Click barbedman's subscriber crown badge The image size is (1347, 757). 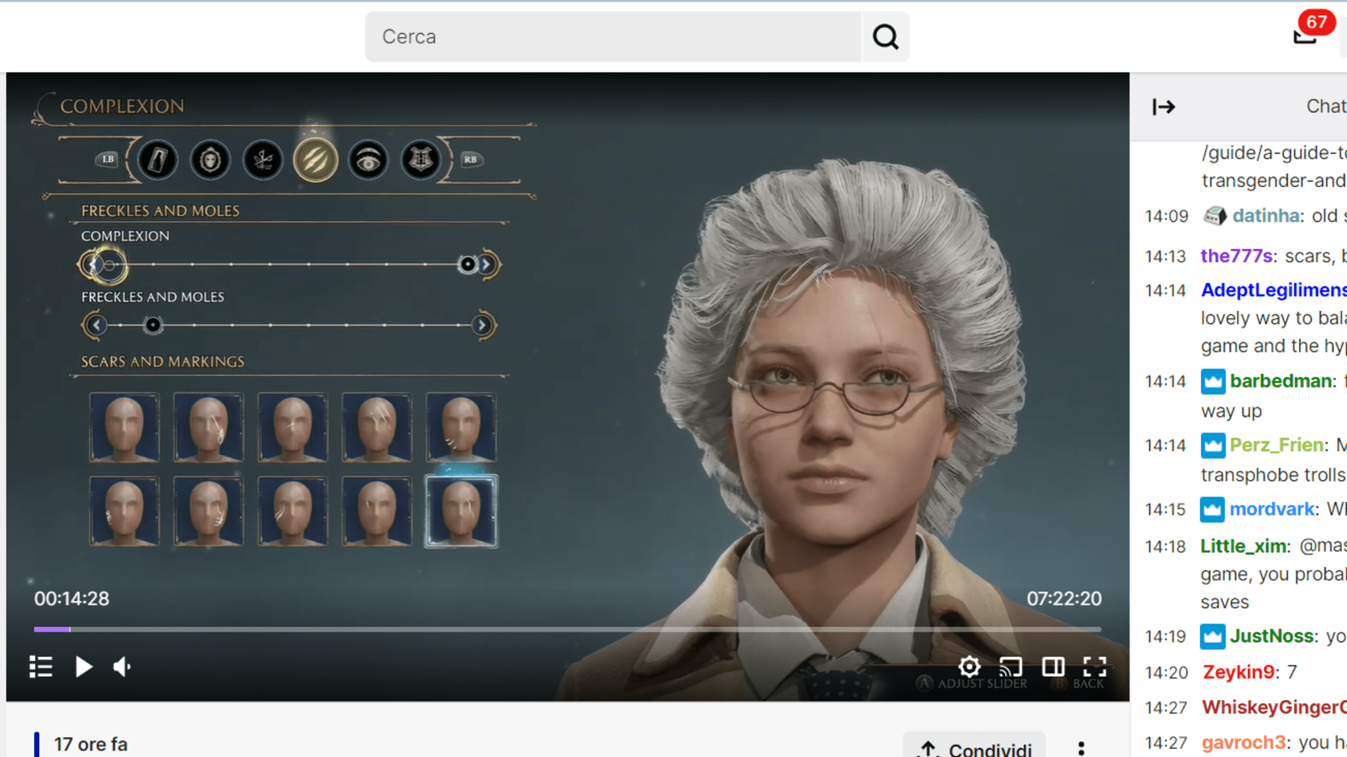point(1213,382)
